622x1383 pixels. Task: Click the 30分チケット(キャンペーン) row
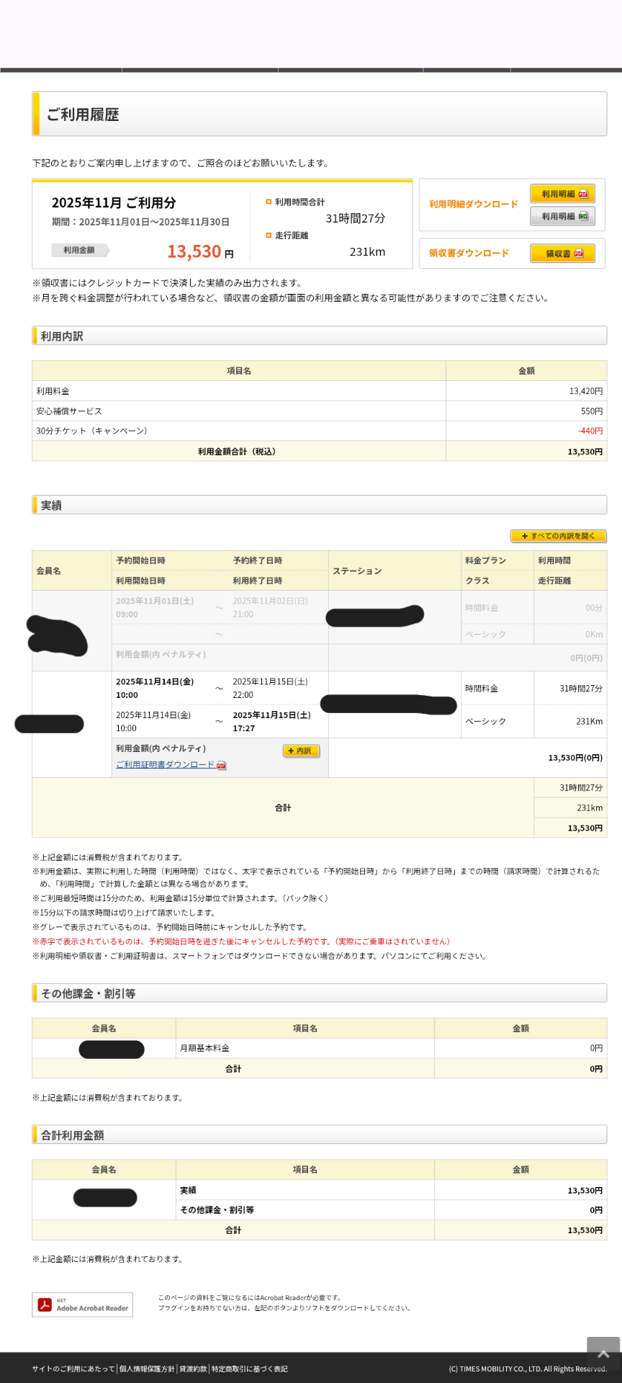click(92, 431)
